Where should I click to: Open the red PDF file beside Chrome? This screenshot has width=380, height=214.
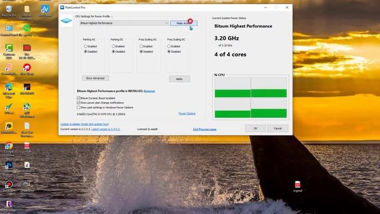(x=27, y=147)
